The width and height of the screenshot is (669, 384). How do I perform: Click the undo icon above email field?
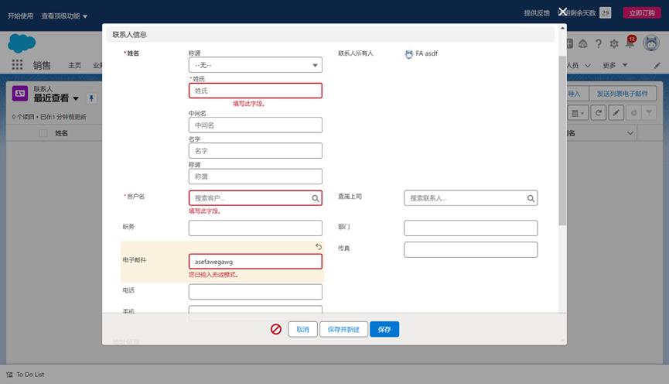click(x=317, y=247)
